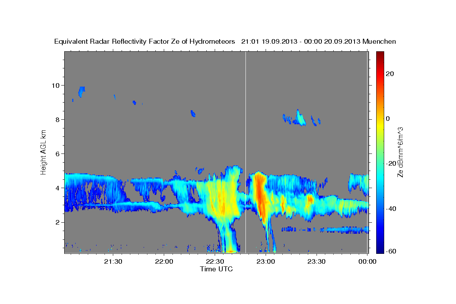Screen dimensions: 456x304
Task: Click the blue cloud patch near 10 km
Action: pyautogui.click(x=81, y=91)
